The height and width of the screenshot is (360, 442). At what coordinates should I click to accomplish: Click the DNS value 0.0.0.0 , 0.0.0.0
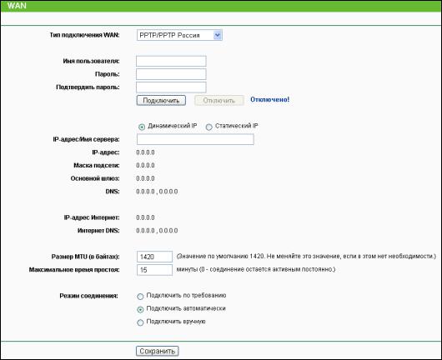[x=157, y=192]
